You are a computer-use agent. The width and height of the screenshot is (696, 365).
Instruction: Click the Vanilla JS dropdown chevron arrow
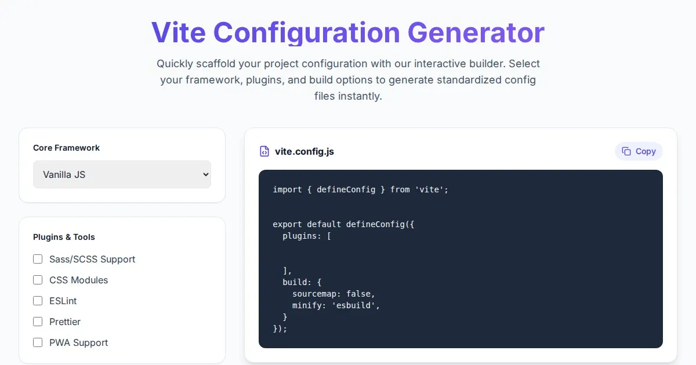click(x=205, y=174)
